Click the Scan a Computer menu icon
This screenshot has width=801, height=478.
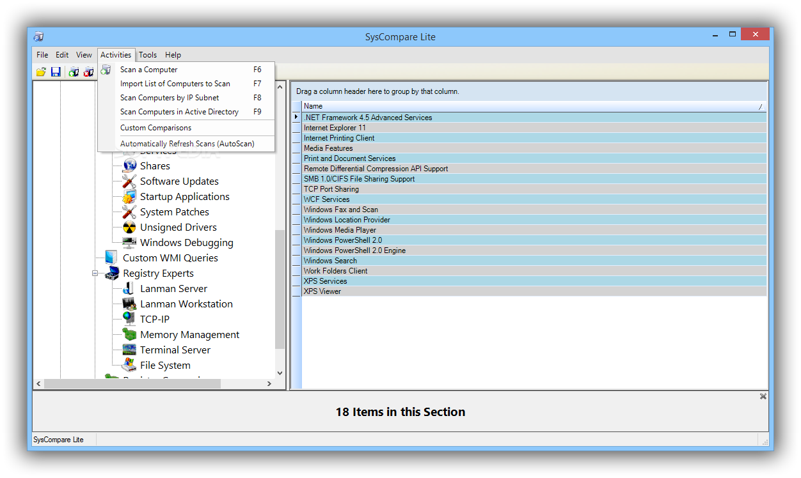pos(106,70)
